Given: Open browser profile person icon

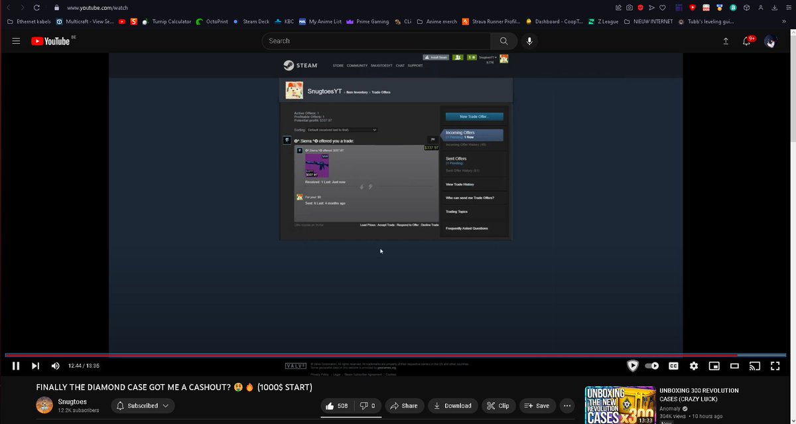Looking at the screenshot, I should tap(760, 7).
